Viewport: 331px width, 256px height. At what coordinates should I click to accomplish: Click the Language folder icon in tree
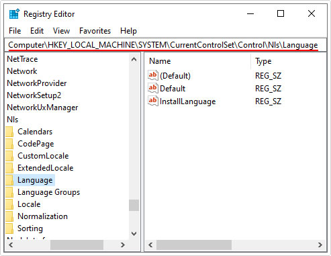pos(9,180)
